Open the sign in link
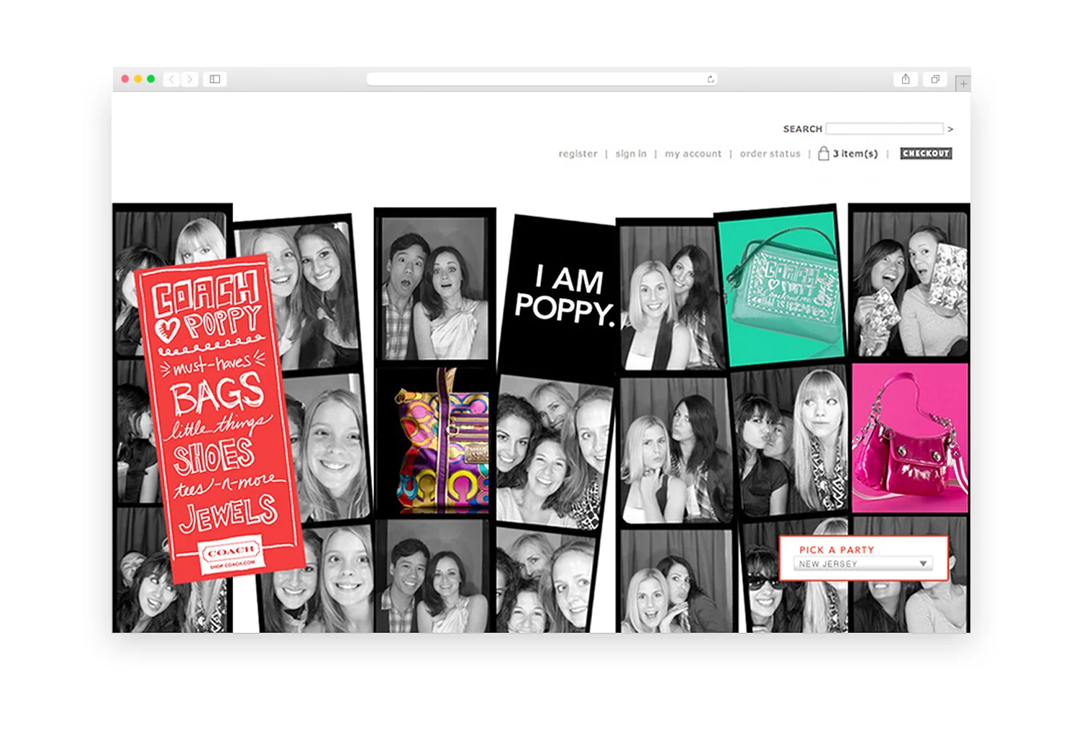 coord(631,154)
